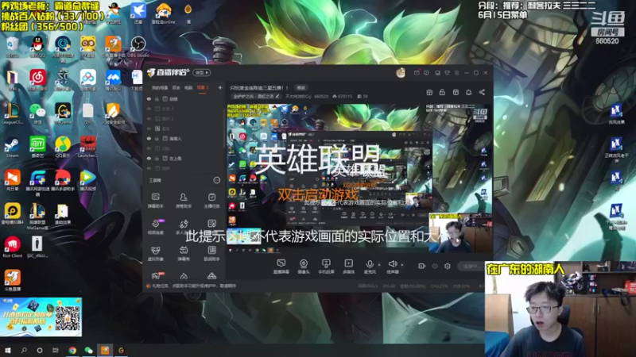Open the 歌词助手 tool in toolbox

211,253
